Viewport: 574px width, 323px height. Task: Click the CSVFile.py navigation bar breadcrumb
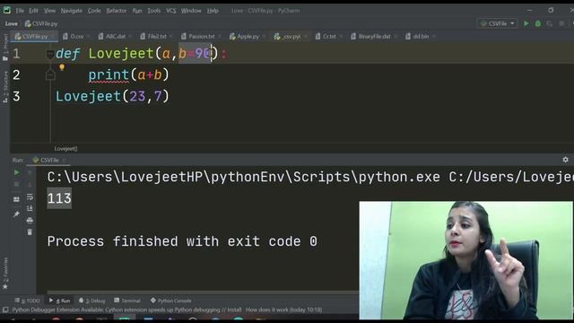[x=41, y=24]
